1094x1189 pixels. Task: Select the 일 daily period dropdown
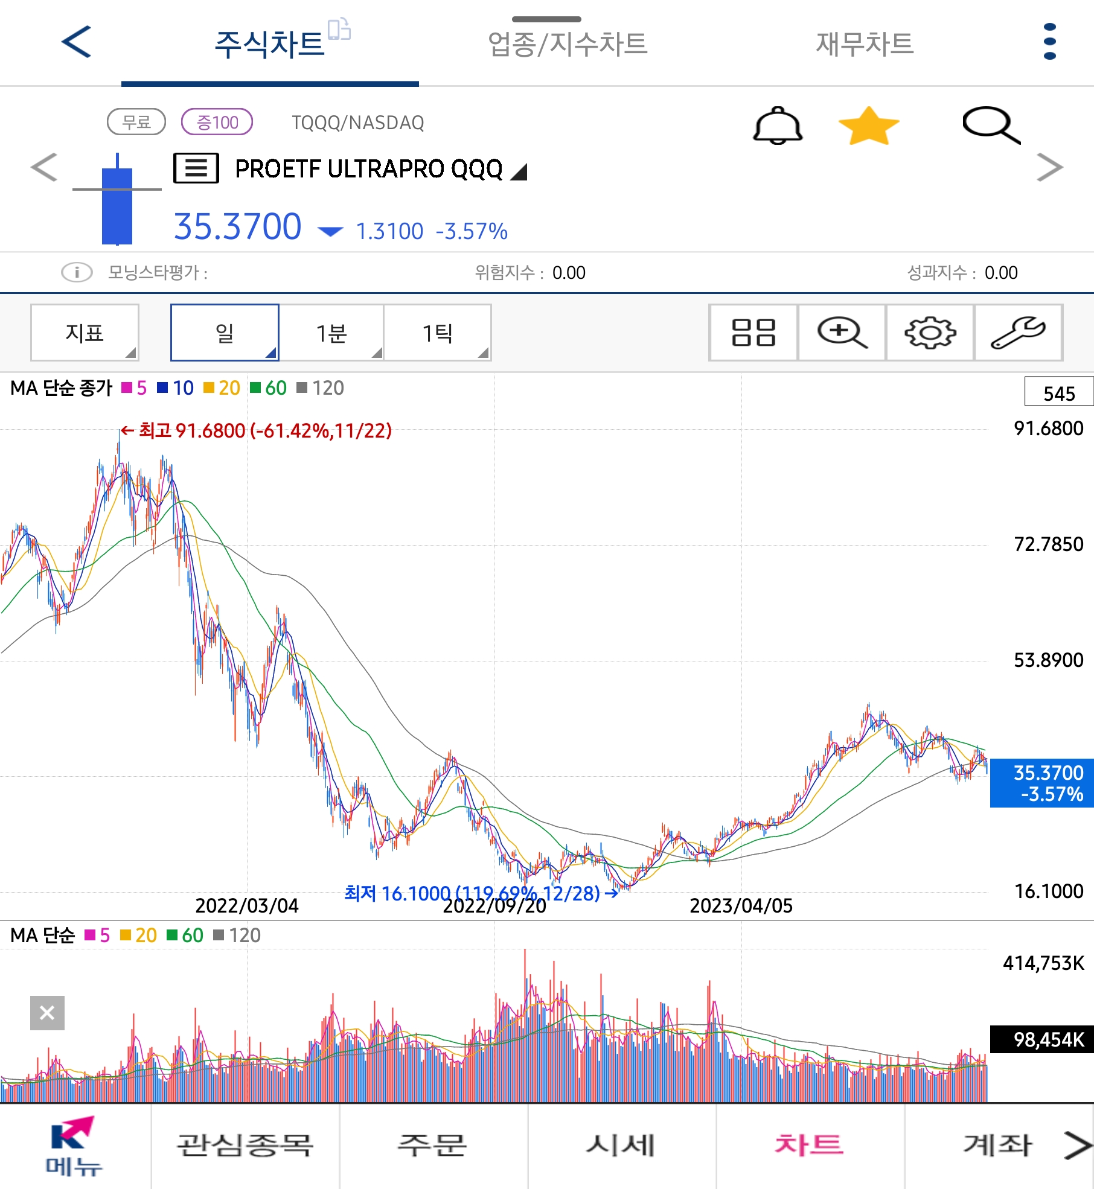225,333
